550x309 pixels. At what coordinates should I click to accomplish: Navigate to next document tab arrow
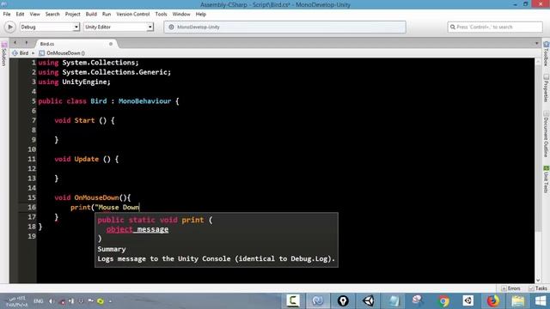pyautogui.click(x=27, y=43)
